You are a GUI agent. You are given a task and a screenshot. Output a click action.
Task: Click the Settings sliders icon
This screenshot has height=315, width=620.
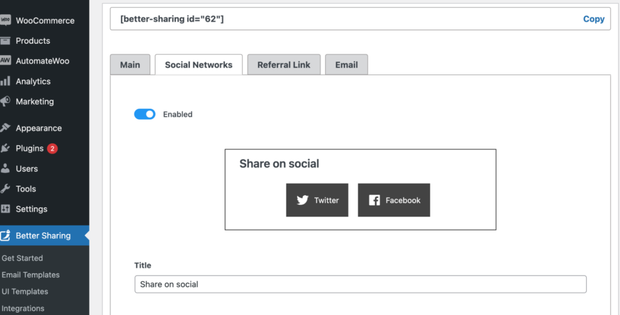(x=5, y=209)
